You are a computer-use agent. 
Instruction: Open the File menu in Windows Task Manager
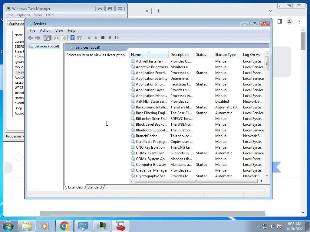10,15
